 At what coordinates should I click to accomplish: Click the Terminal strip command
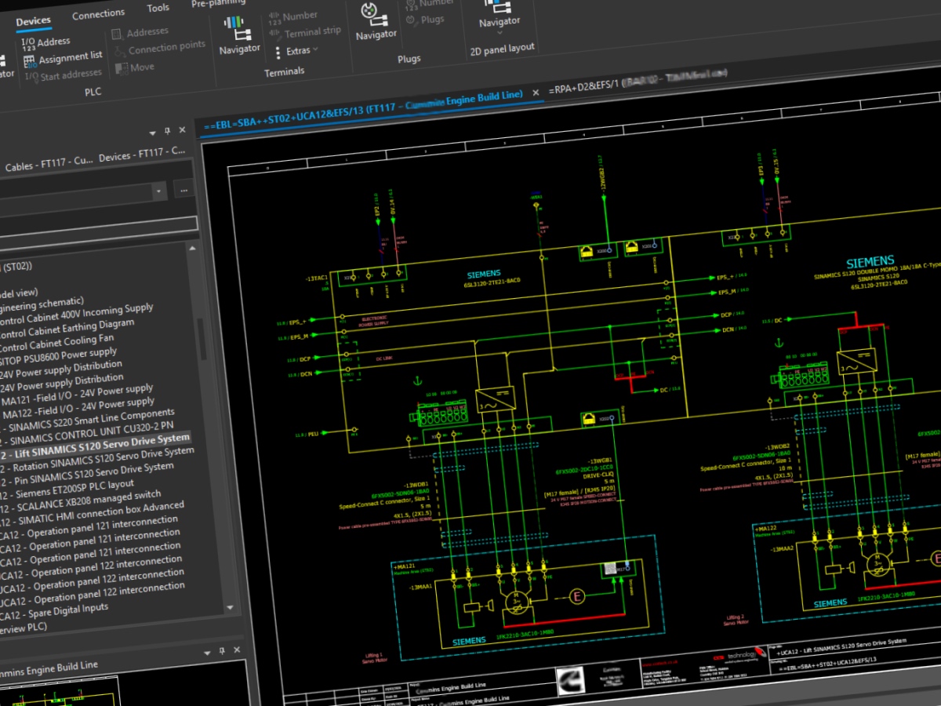(x=306, y=32)
